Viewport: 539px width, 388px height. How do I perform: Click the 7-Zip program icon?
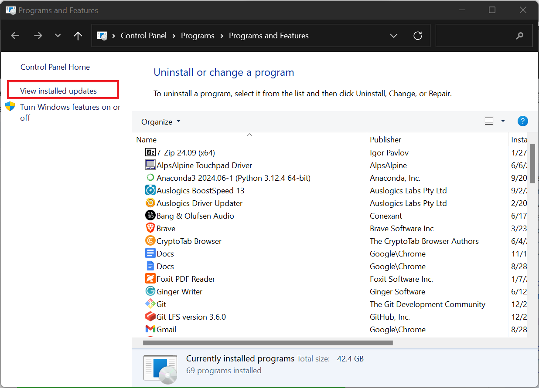150,153
